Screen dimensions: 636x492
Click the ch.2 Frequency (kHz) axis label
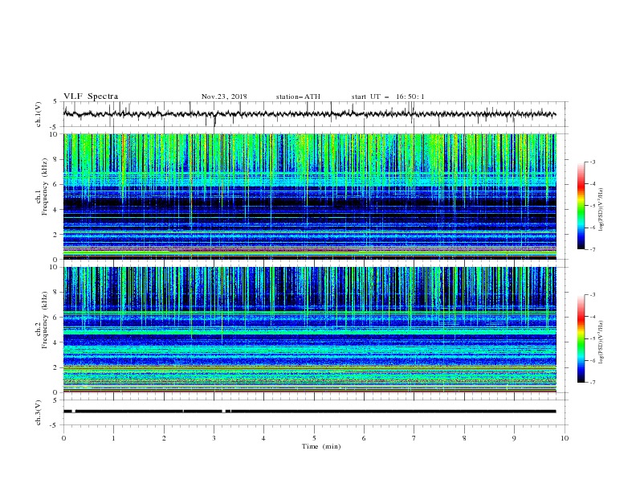click(x=42, y=320)
